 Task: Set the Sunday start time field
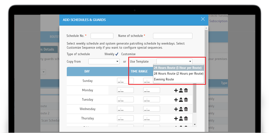click(x=125, y=81)
